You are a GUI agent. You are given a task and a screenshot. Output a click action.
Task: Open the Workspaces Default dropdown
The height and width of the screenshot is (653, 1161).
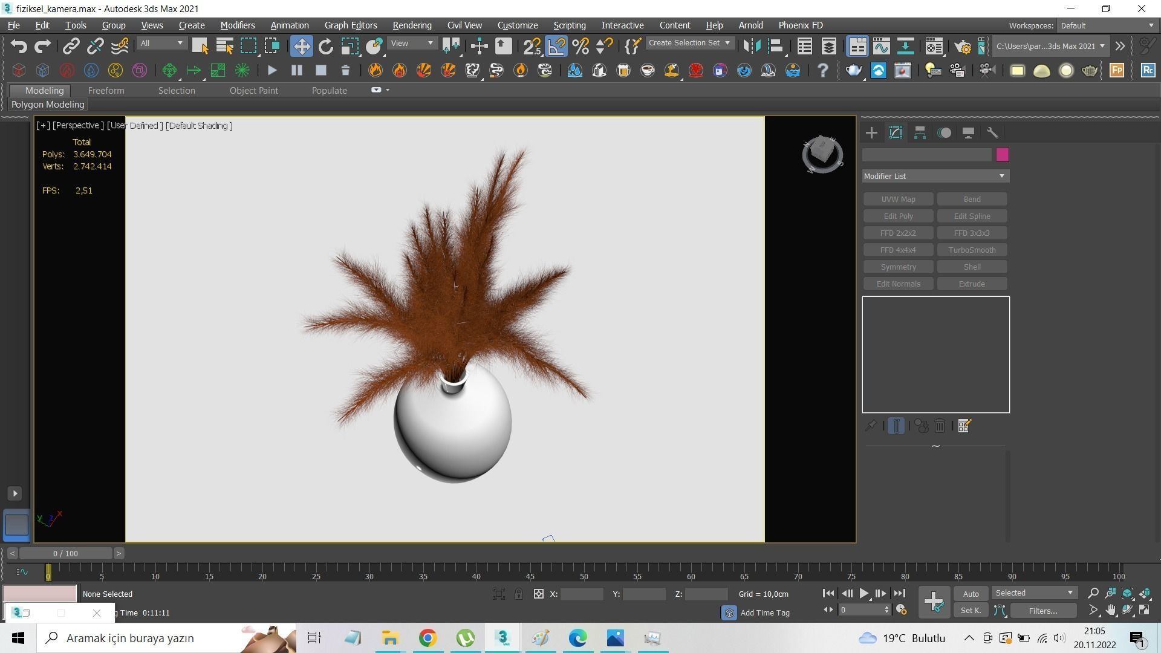[1107, 25]
